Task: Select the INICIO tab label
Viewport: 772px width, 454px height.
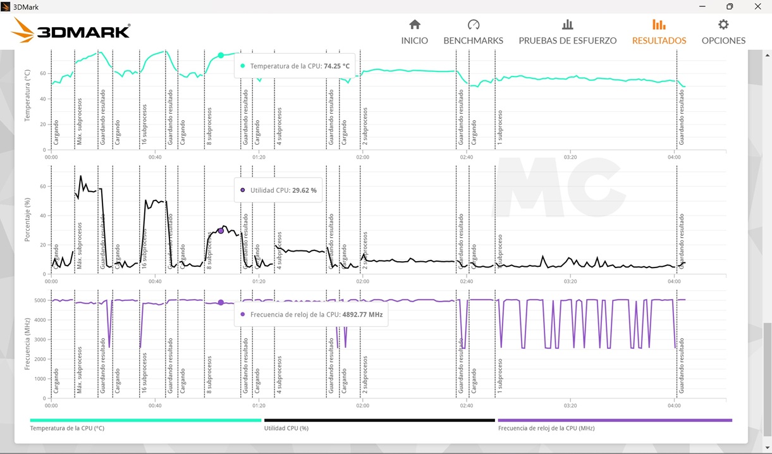Action: [x=415, y=40]
